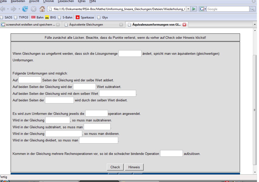259x182 pixels.
Task: Open the address bar history dropdown
Action: point(188,9)
